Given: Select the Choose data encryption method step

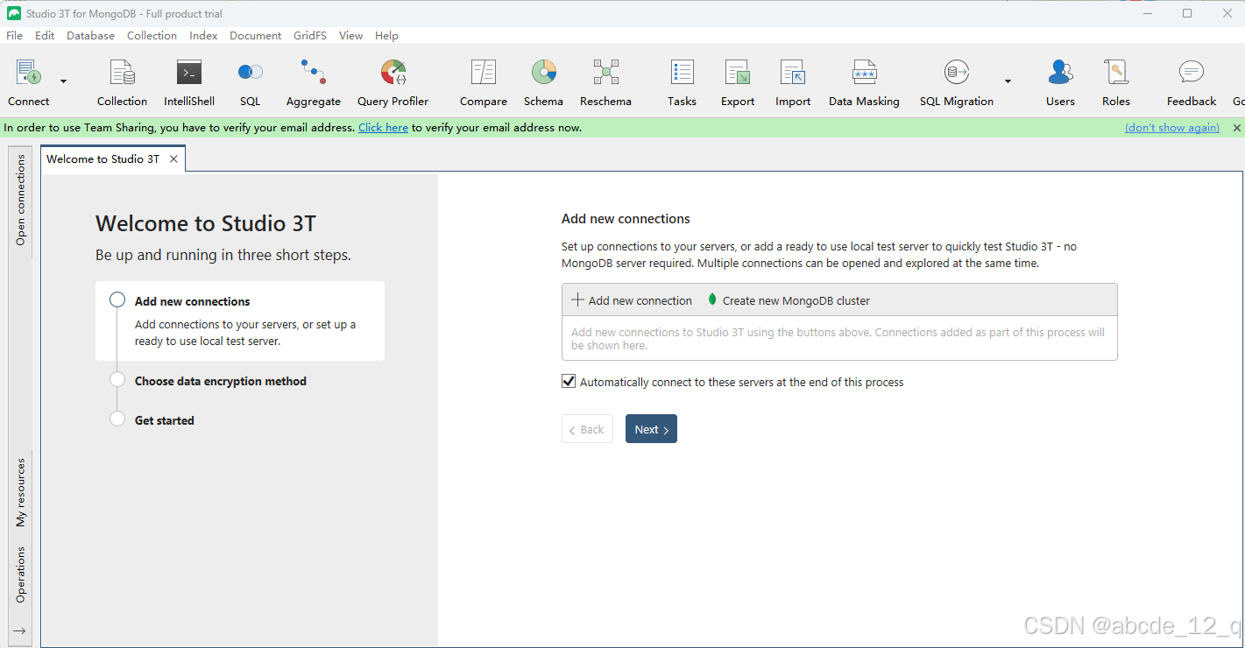Looking at the screenshot, I should coord(220,381).
